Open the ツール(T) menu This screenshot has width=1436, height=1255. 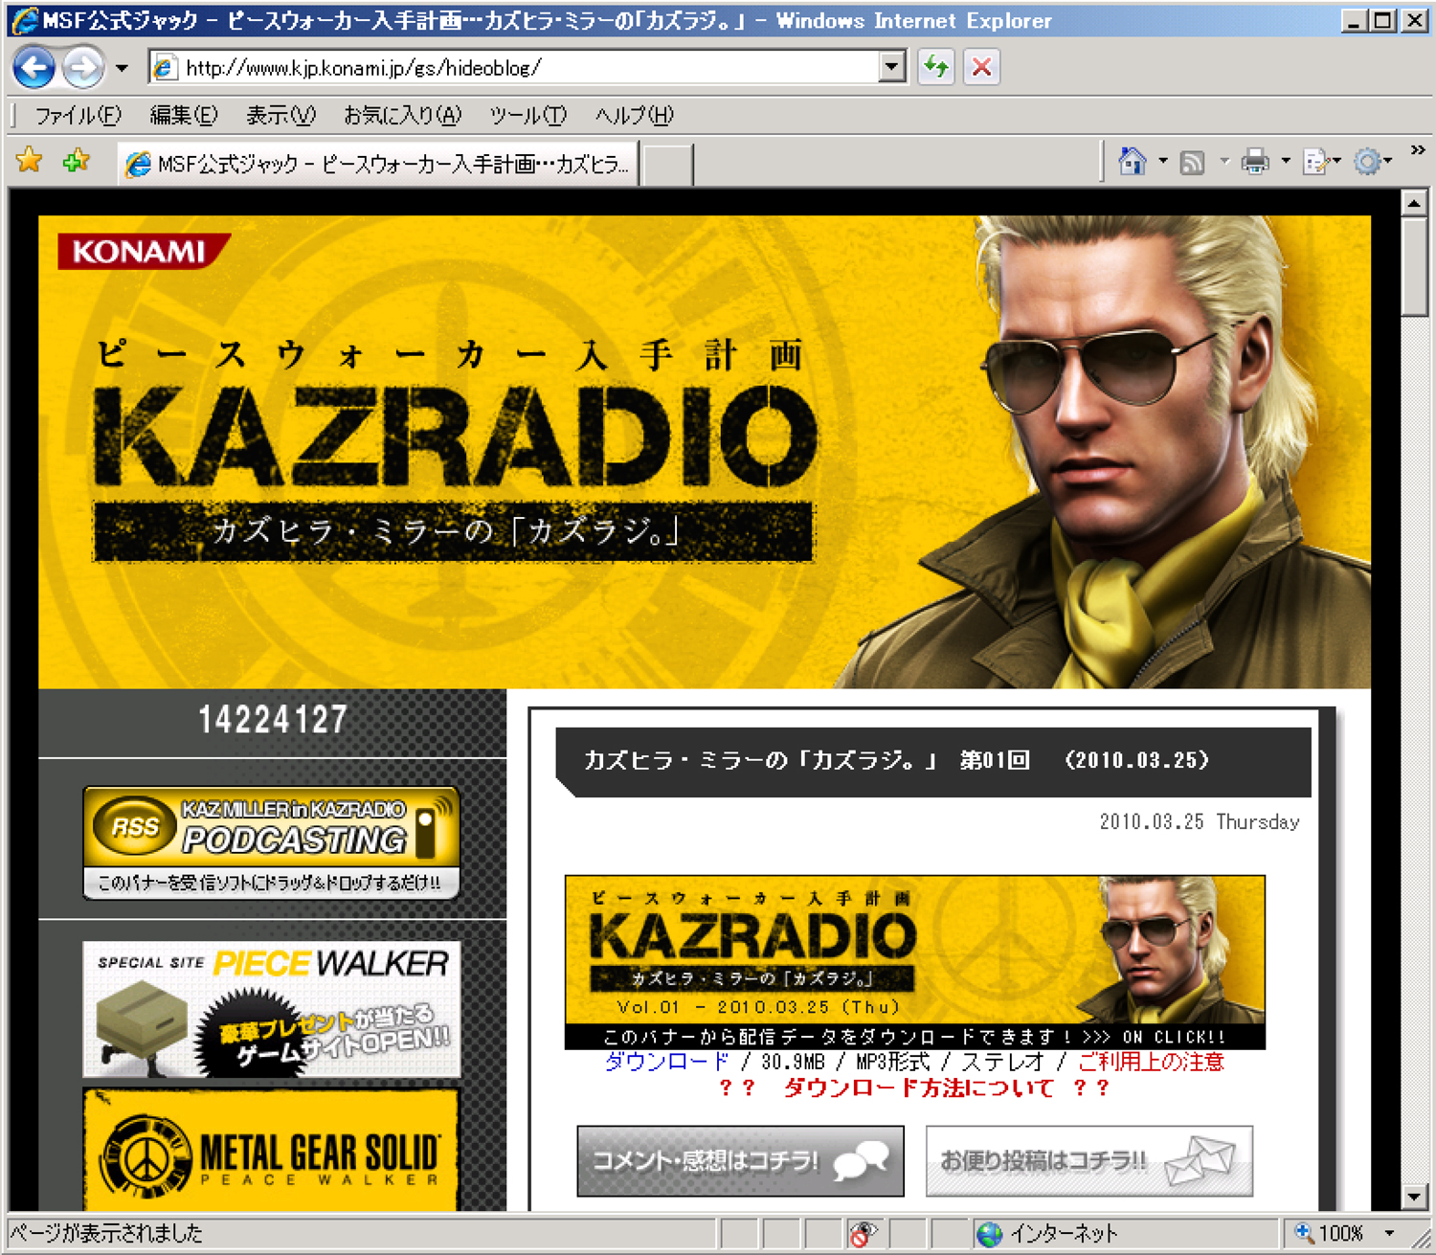tap(527, 116)
